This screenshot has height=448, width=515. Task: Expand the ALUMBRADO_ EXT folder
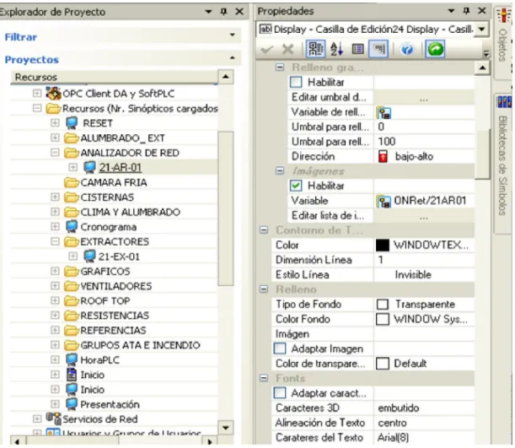point(55,138)
